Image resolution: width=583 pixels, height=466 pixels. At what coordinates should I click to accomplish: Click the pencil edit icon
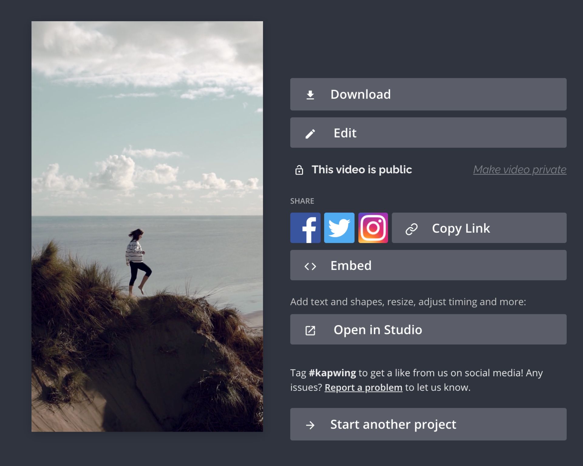(x=310, y=133)
